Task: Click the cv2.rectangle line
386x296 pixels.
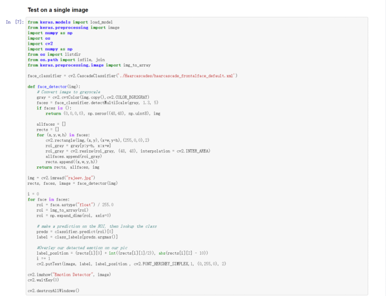Action: (98, 140)
